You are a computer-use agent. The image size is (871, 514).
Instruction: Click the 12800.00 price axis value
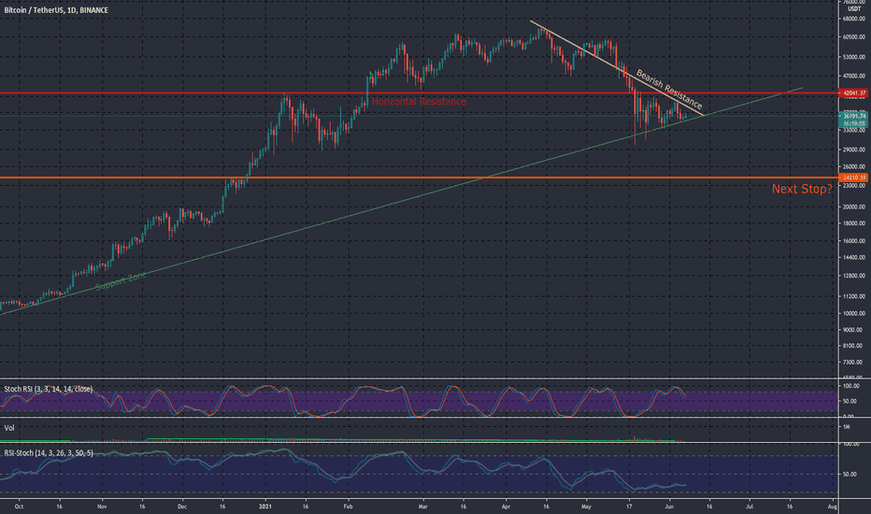click(854, 276)
